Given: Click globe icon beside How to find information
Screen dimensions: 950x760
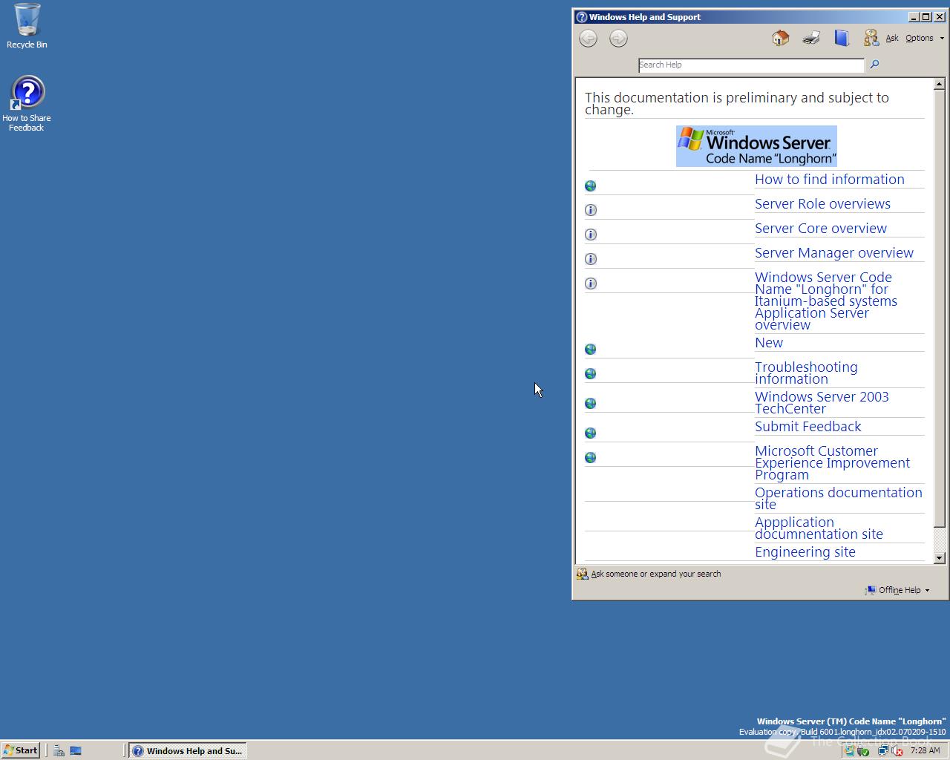Looking at the screenshot, I should click(x=591, y=186).
